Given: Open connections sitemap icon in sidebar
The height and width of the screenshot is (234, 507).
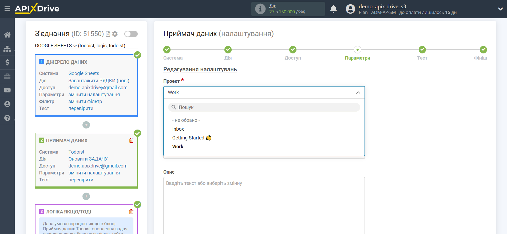Looking at the screenshot, I should (7, 49).
